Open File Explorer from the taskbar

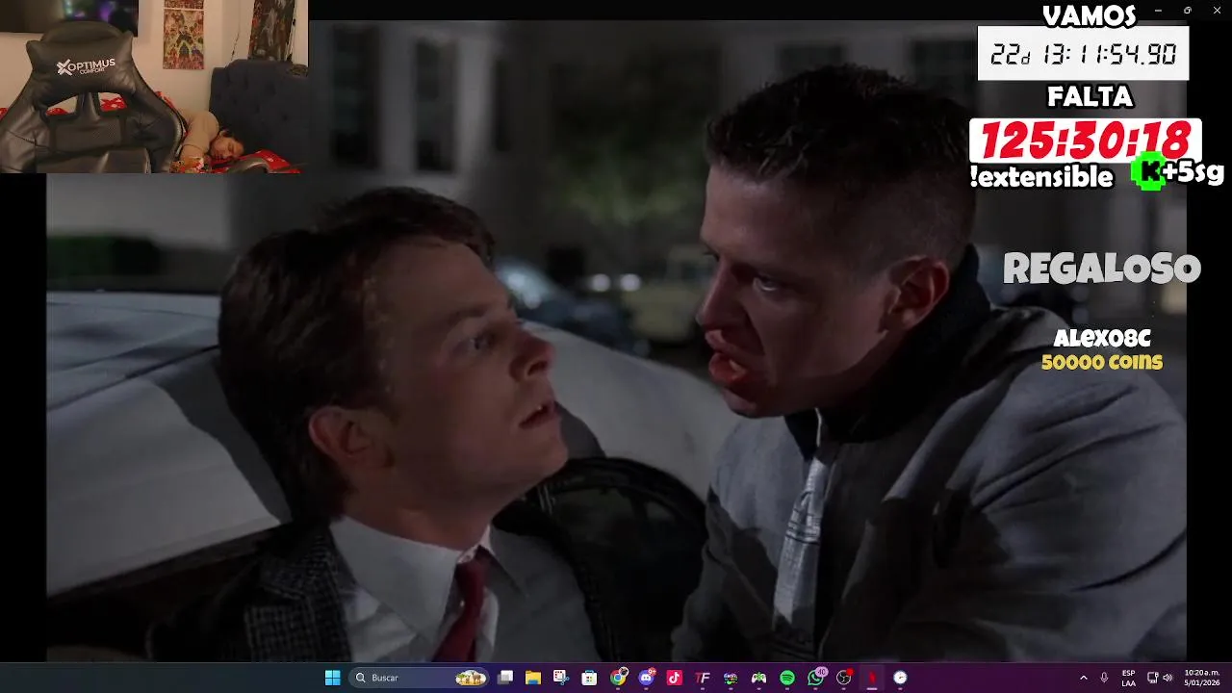coord(533,678)
